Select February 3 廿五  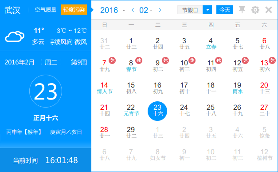(x=184, y=44)
